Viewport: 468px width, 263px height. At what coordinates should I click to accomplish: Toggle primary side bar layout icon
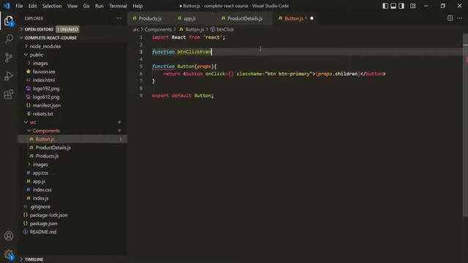385,6
